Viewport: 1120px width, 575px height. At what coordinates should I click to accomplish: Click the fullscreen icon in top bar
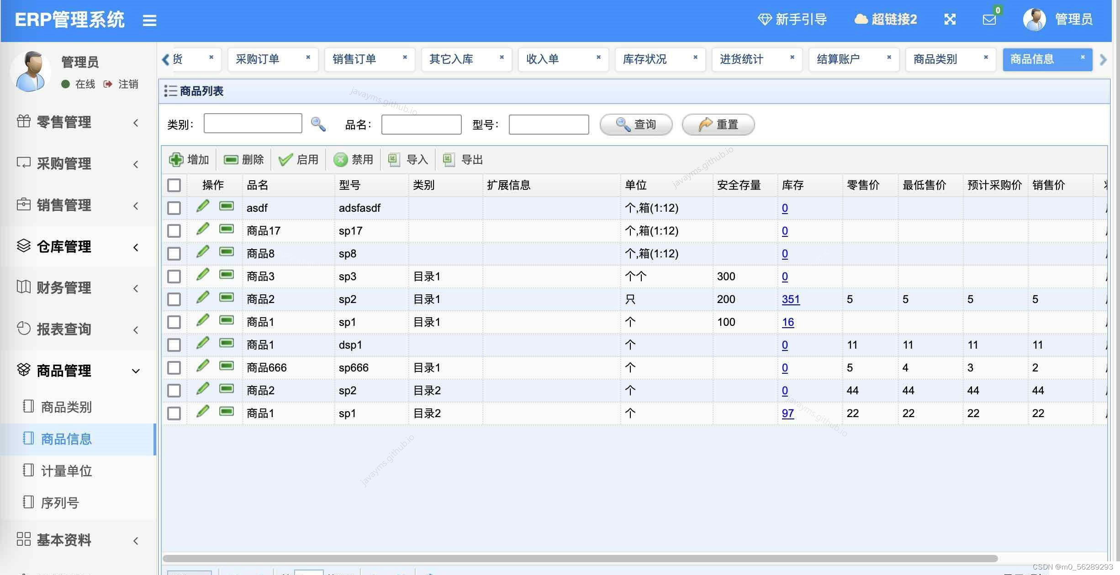950,19
